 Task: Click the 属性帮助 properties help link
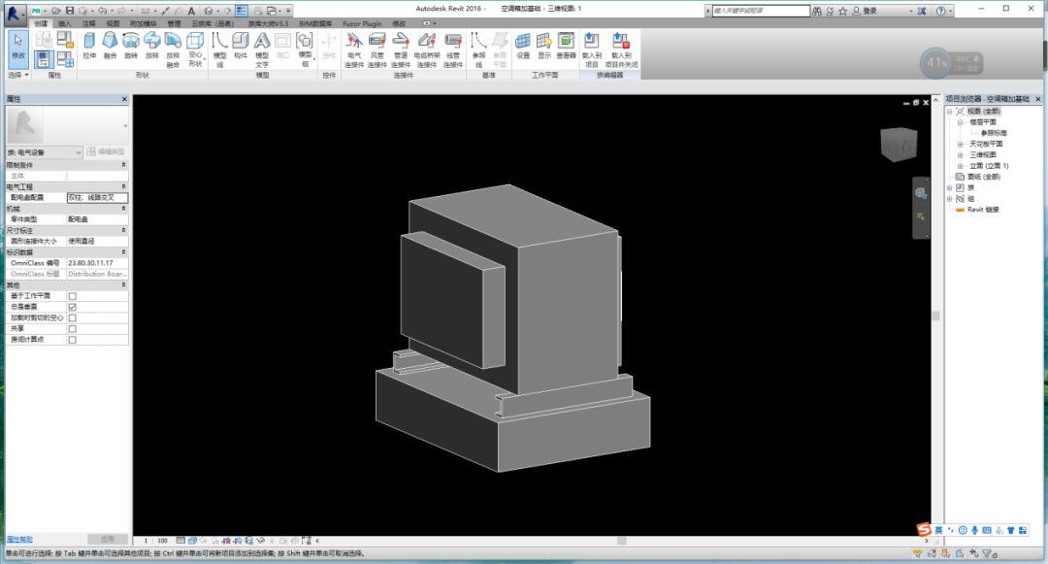[x=19, y=540]
